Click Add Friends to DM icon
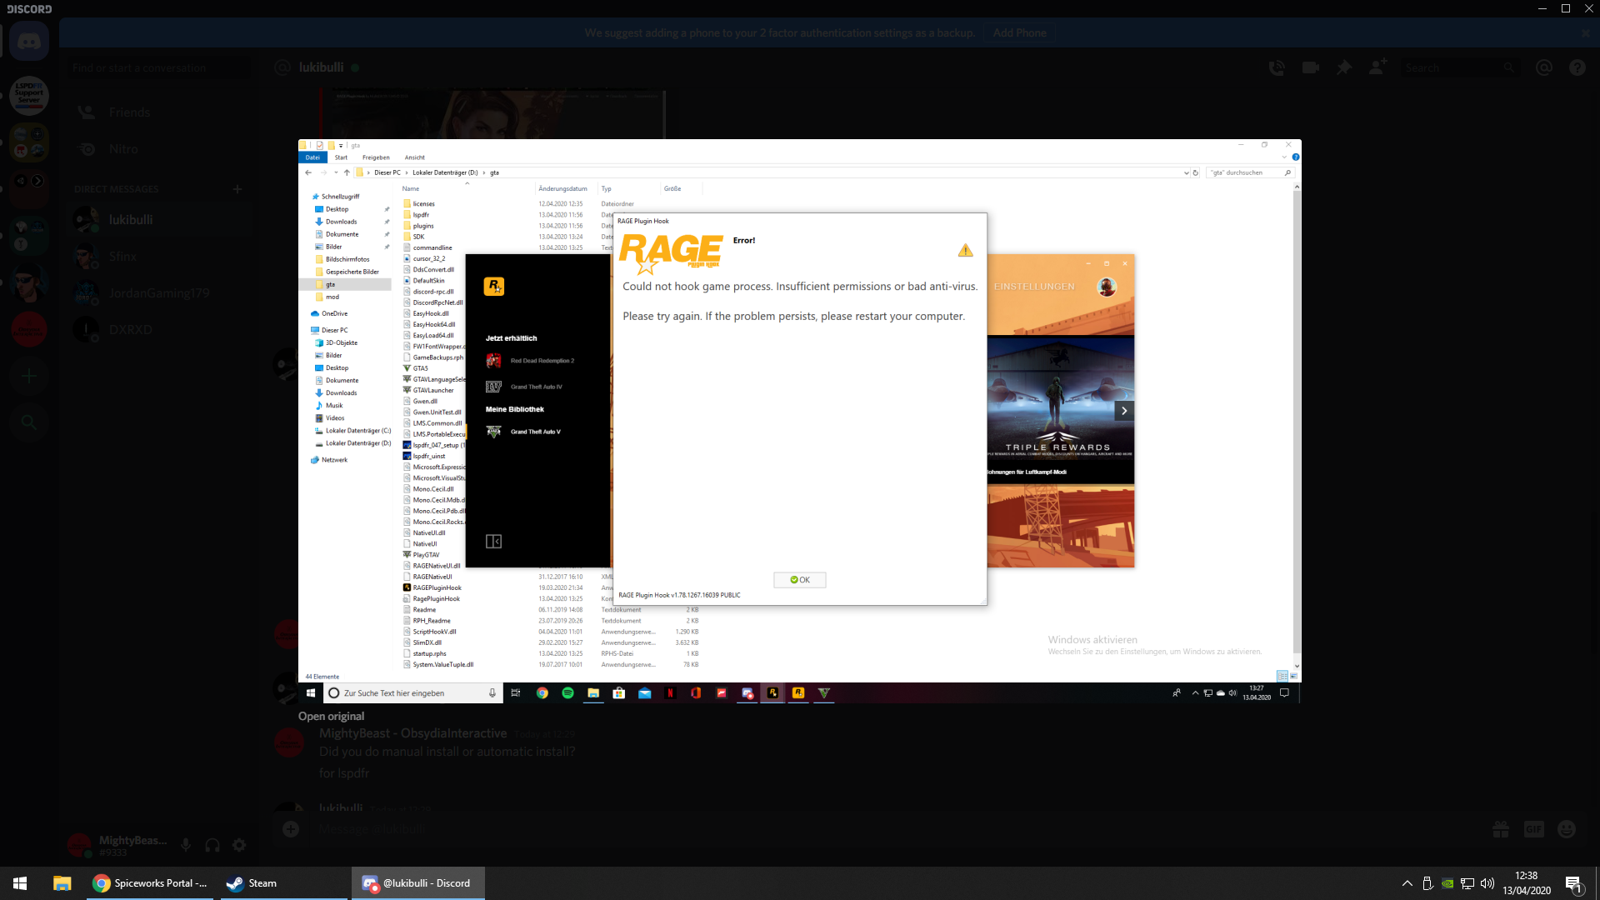The image size is (1600, 900). [x=1377, y=67]
